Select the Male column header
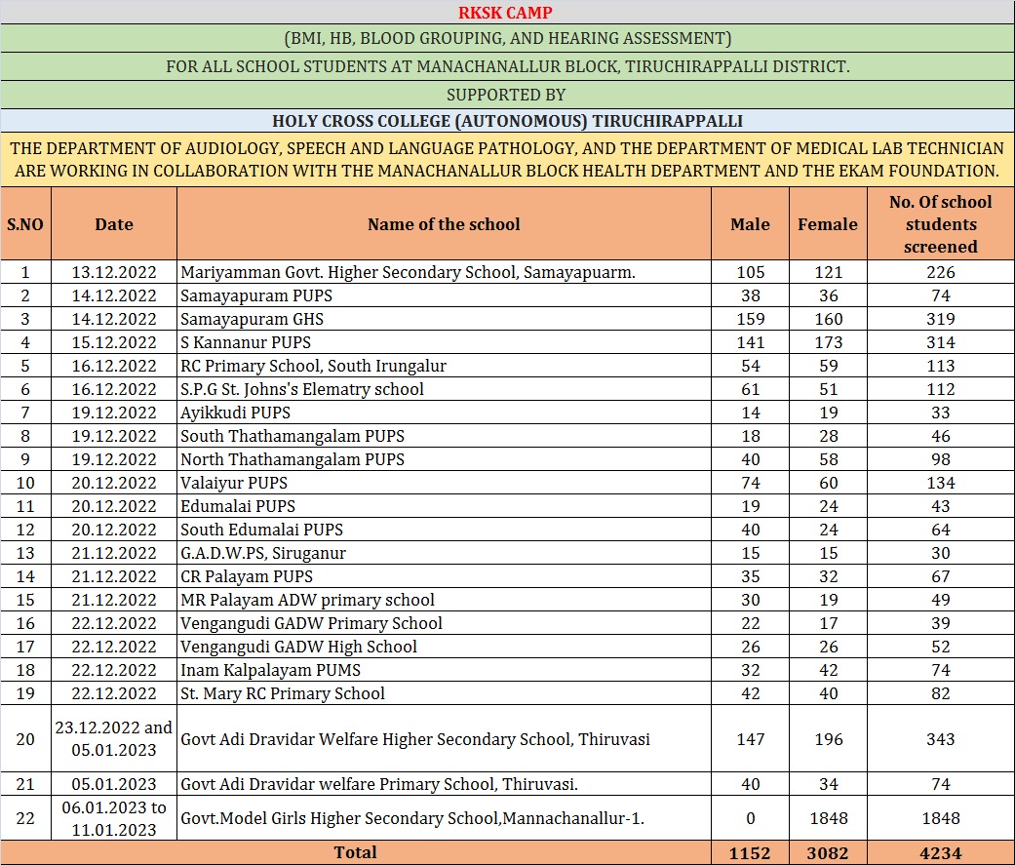 point(750,224)
